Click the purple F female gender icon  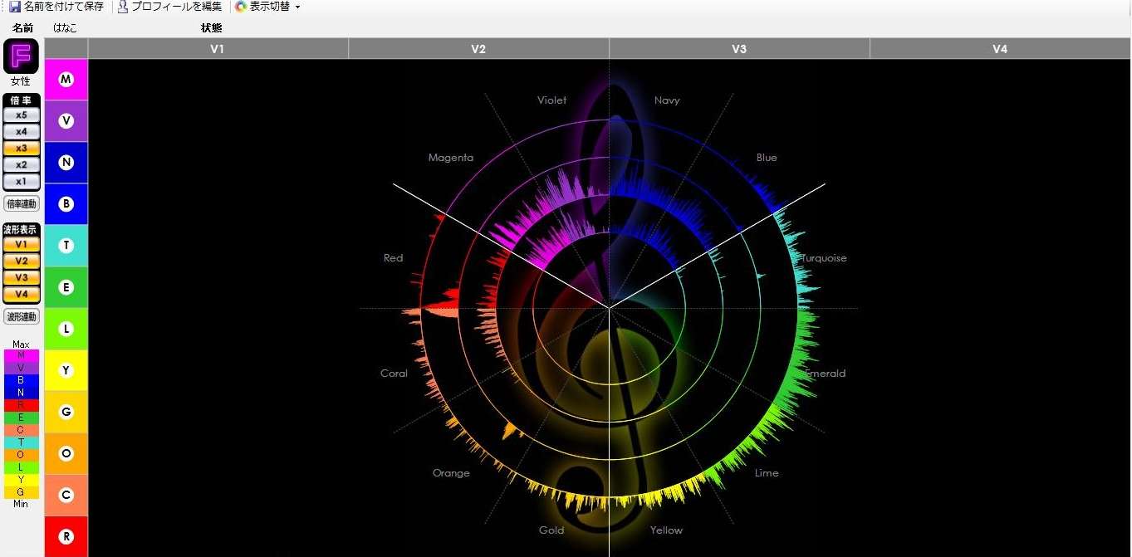[21, 56]
